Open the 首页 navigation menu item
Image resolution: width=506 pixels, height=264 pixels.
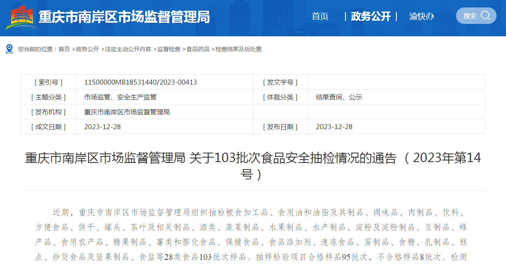coord(320,16)
